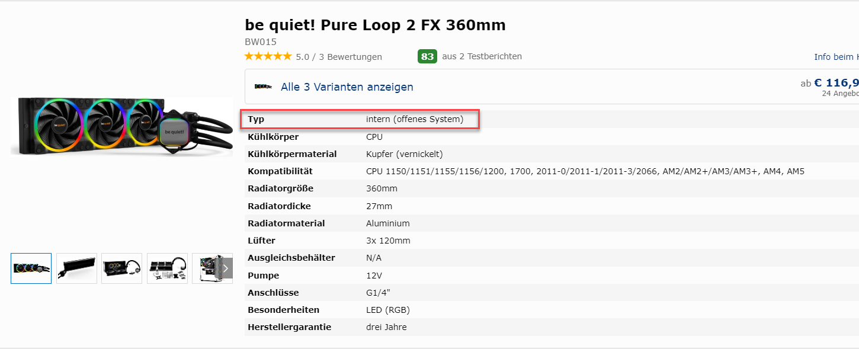Open the main product image of the cooler
This screenshot has width=859, height=349.
[122, 127]
